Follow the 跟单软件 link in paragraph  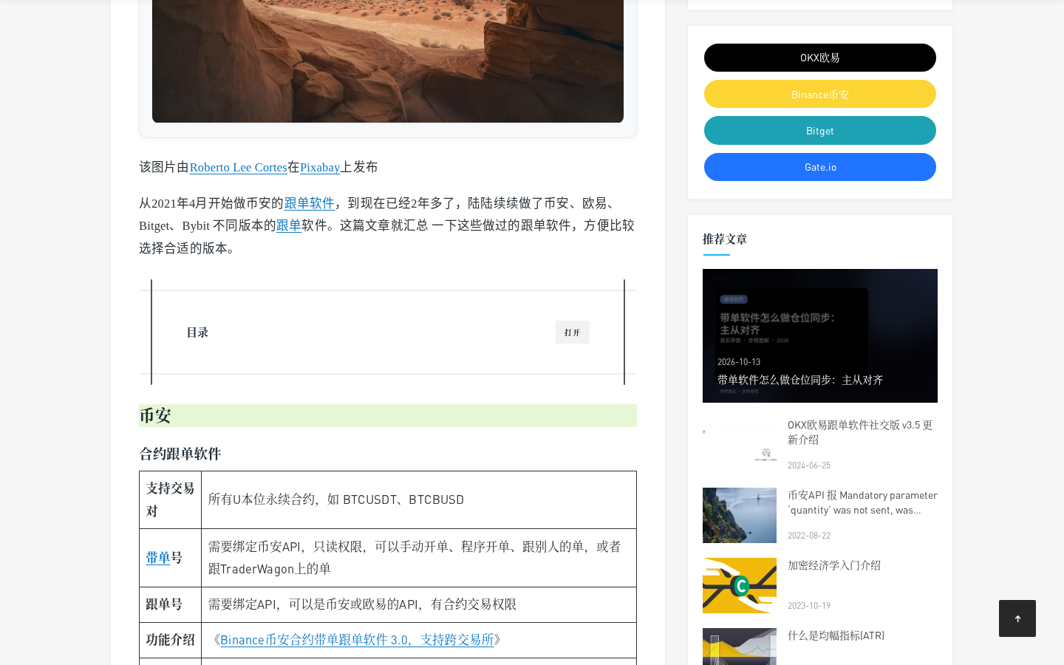click(x=309, y=203)
